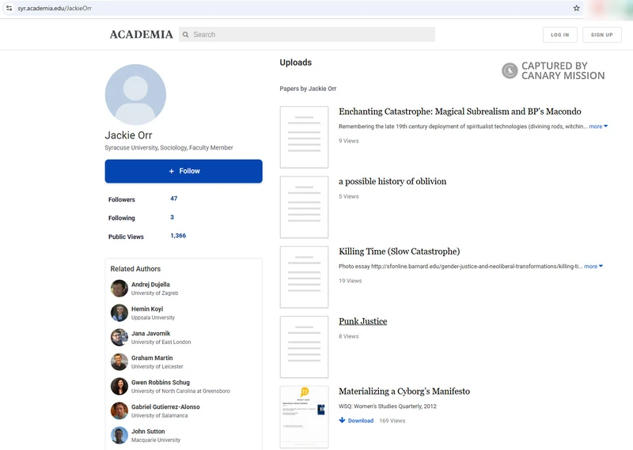633x450 pixels.
Task: Open Punk Justice document thumbnail
Action: (x=304, y=347)
